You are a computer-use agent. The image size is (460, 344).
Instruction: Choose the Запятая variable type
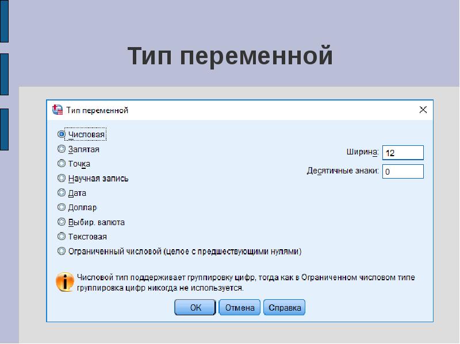coord(62,149)
